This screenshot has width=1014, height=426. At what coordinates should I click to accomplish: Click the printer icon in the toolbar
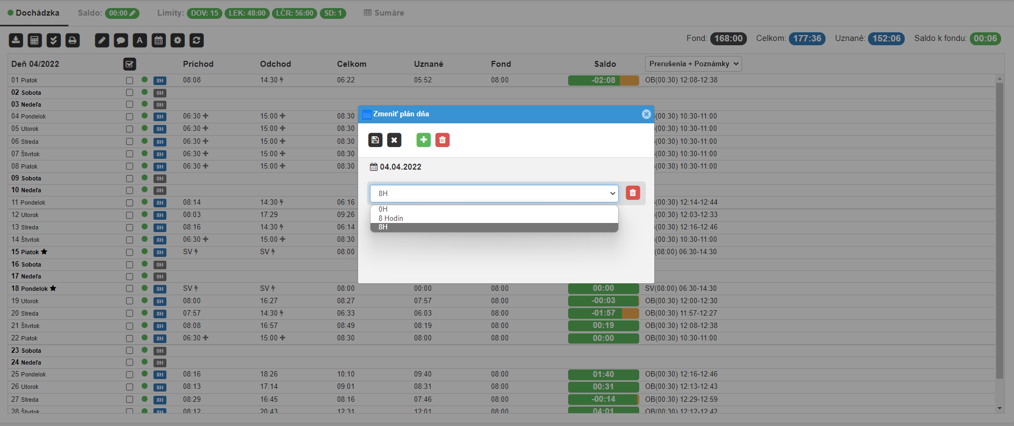tap(73, 40)
